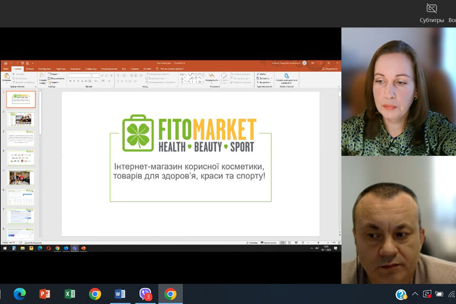This screenshot has width=456, height=304.
Task: Open the Выделить select dropdown
Action: pyautogui.click(x=264, y=82)
